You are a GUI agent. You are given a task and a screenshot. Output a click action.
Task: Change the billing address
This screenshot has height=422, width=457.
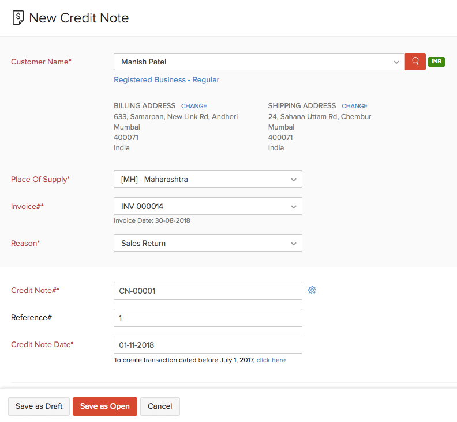(194, 106)
